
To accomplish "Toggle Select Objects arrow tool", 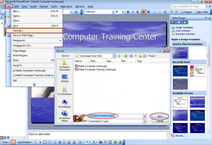I will (x=13, y=142).
